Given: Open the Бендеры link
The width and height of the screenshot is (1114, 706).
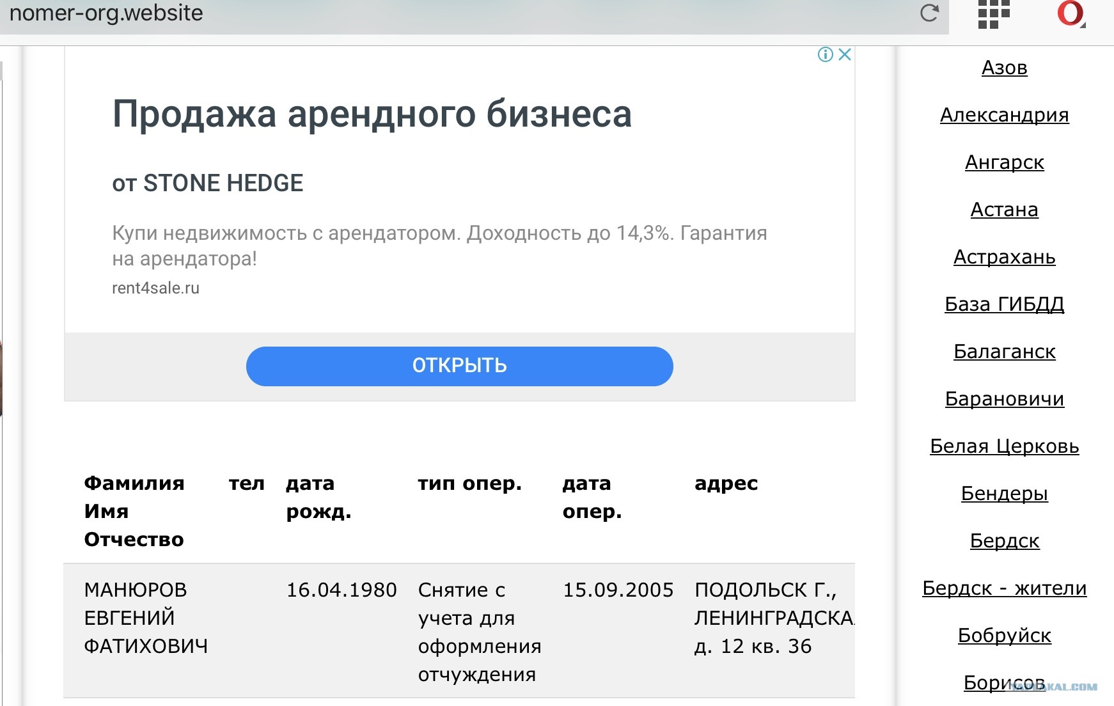Looking at the screenshot, I should coord(1004,493).
